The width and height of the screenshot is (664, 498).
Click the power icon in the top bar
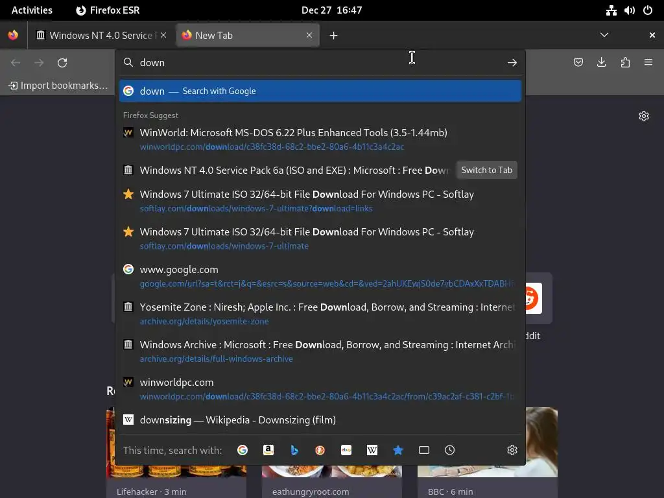[x=648, y=10]
